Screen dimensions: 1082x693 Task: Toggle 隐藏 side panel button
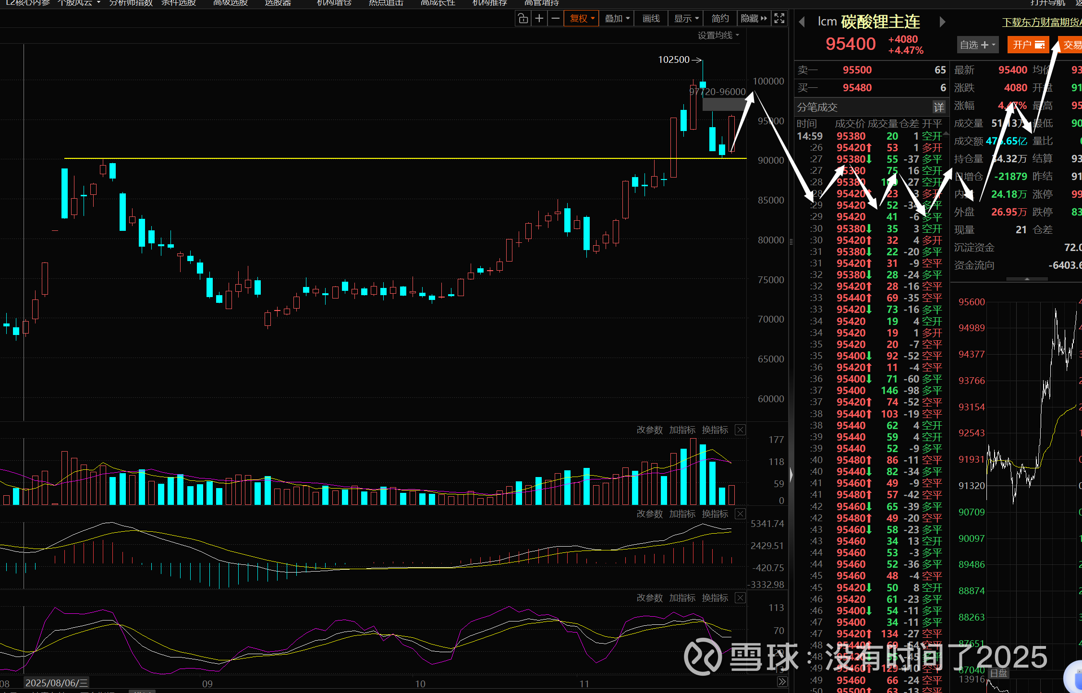pyautogui.click(x=754, y=19)
